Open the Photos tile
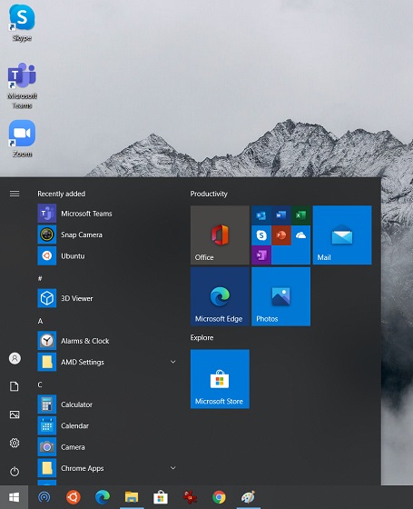Image resolution: width=413 pixels, height=509 pixels. coord(280,296)
